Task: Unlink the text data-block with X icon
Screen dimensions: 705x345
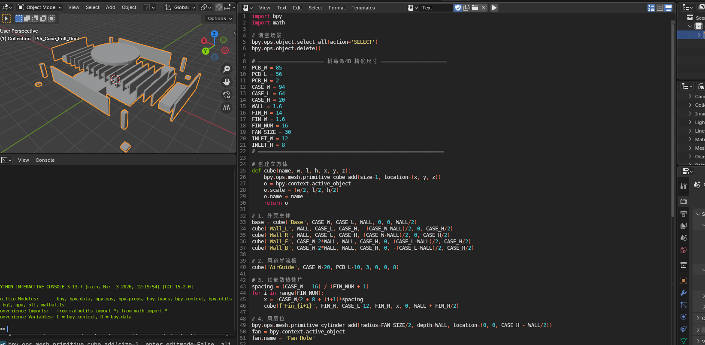Action: [x=484, y=8]
